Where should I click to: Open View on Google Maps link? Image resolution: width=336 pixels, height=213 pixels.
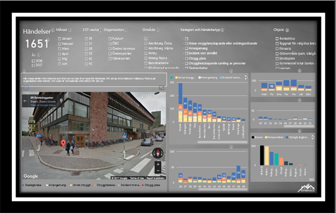tap(43, 105)
